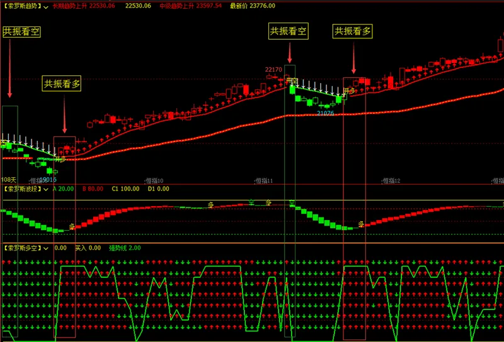Click the 开空 signal beside the 22170 high
The image size is (504, 342).
[292, 80]
